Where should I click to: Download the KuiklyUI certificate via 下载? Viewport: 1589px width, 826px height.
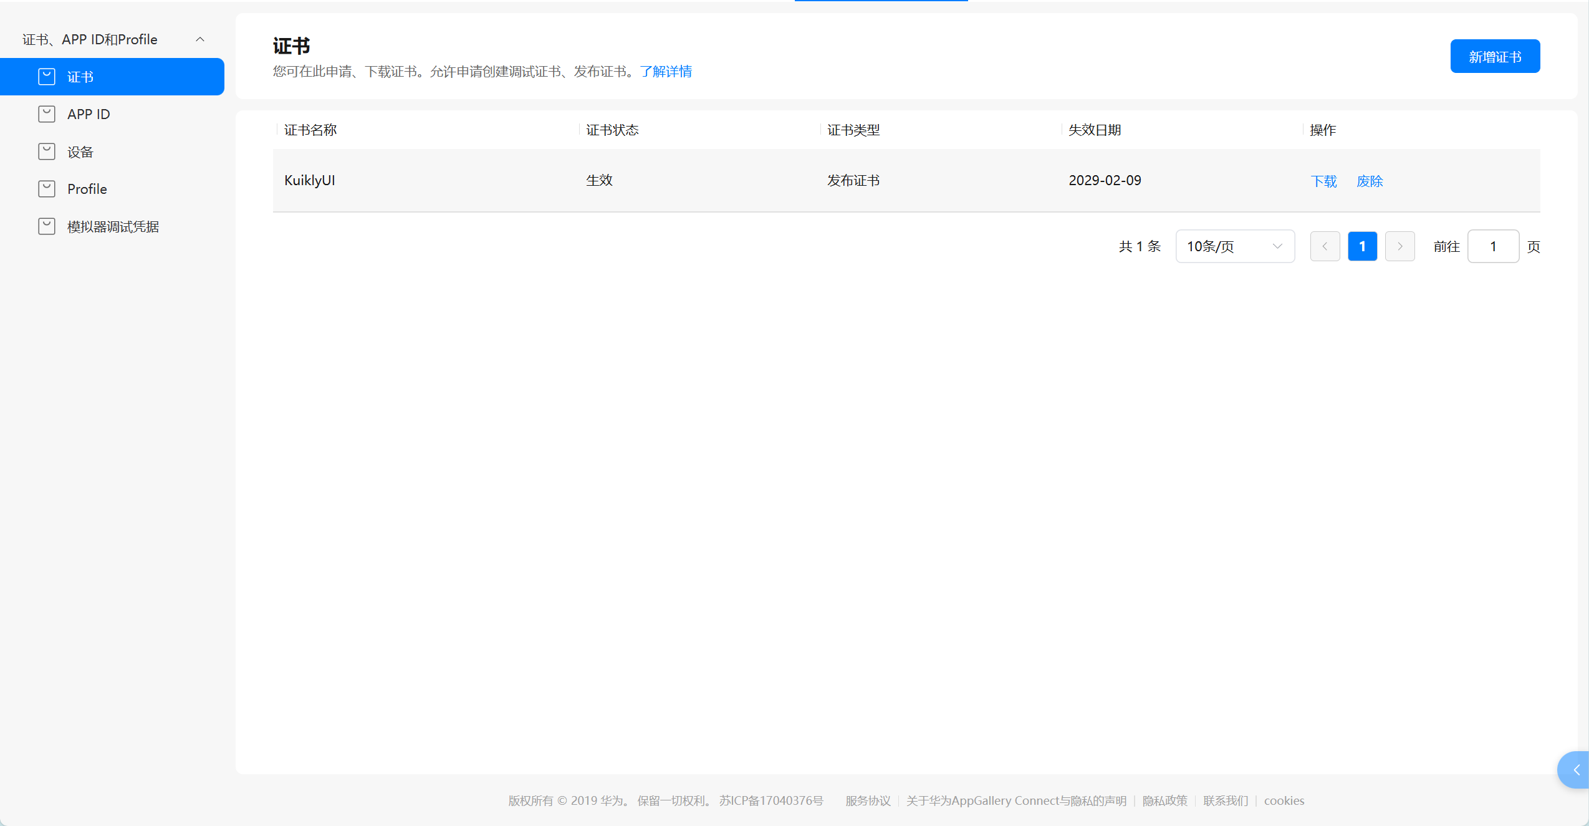[x=1323, y=181]
